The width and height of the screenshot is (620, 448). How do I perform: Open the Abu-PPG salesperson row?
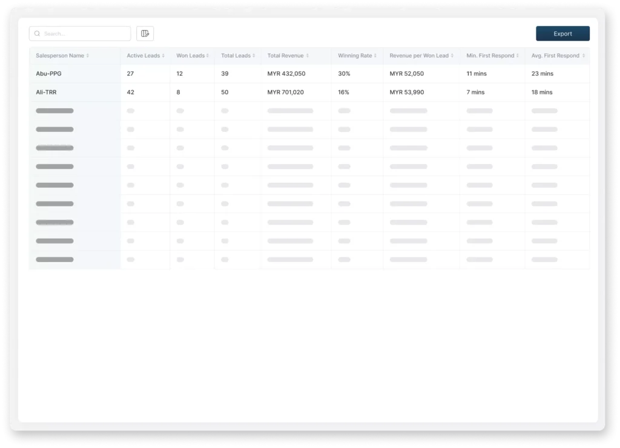click(48, 74)
